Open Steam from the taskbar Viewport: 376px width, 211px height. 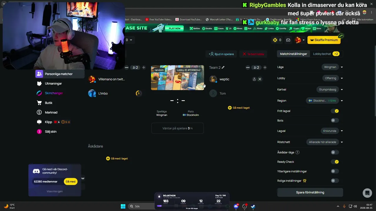[x=253, y=206]
